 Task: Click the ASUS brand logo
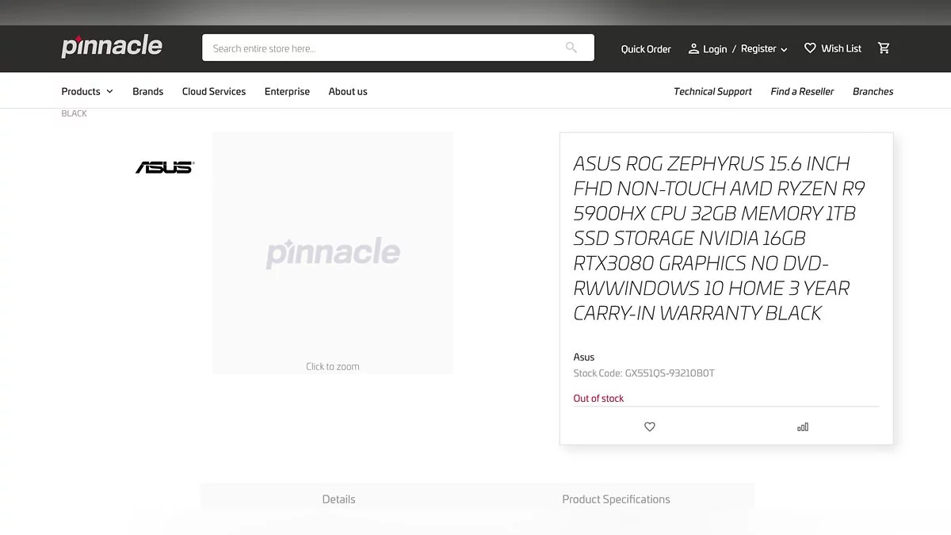165,167
